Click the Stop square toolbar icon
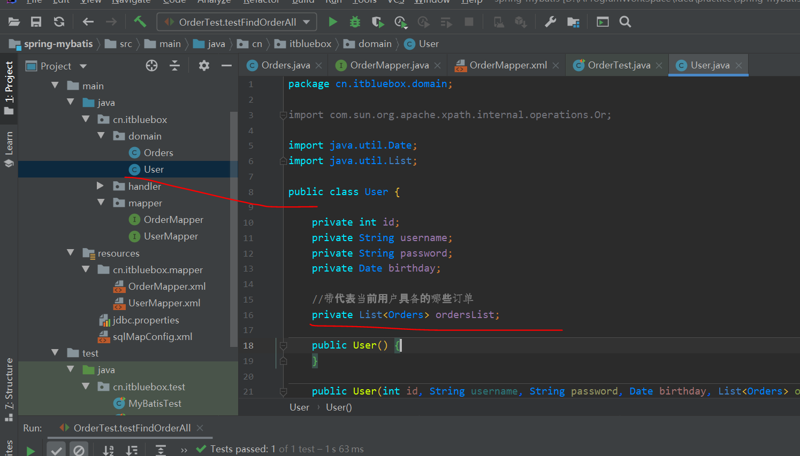Image resolution: width=800 pixels, height=456 pixels. (x=469, y=22)
